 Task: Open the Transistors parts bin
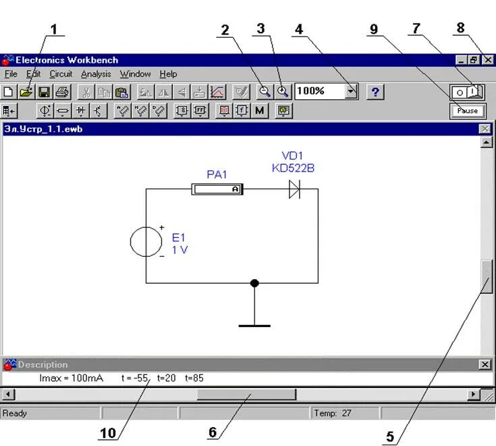pos(98,111)
